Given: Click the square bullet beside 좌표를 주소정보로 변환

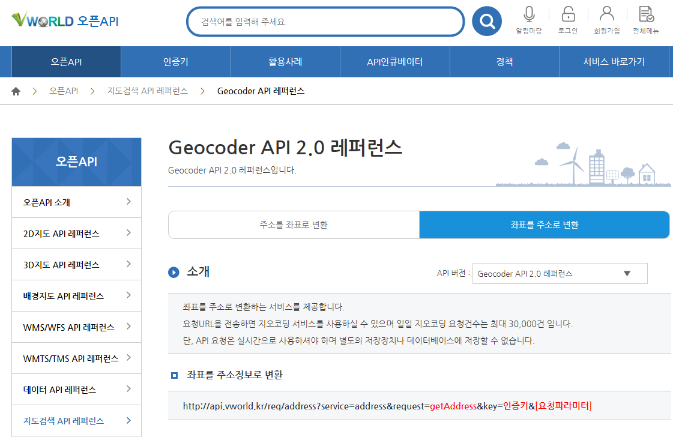Looking at the screenshot, I should click(x=174, y=376).
